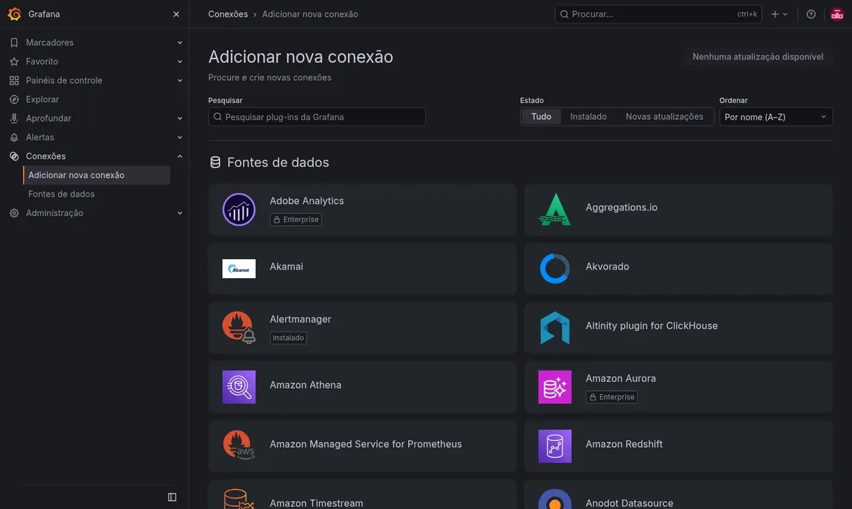Open the user avatar menu
Image resolution: width=852 pixels, height=509 pixels.
tap(837, 14)
